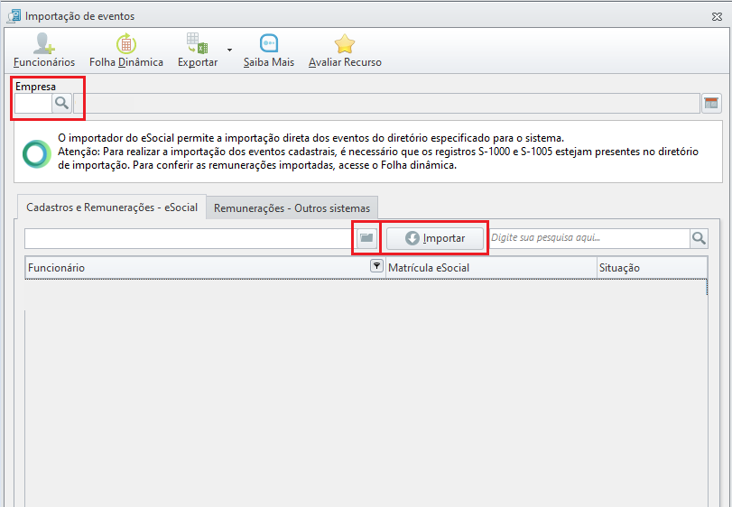Click the Empresa code input field

coord(32,103)
